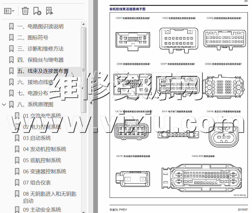The height and width of the screenshot is (213, 252).
Task: Click the bookmark icon beside 05 巡航控制系统
Action: click(17, 160)
